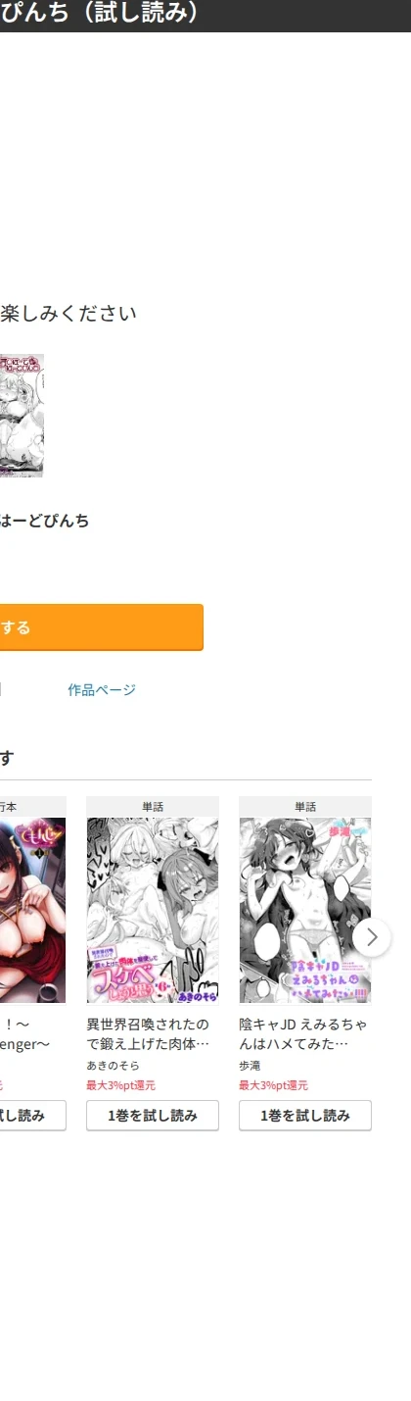The image size is (411, 1401).
Task: Click 1巻を試し読み under 歩滝
Action: 305,1116
